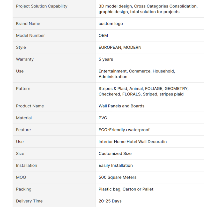
Task: Select the Customized Size value
Action: click(x=115, y=153)
